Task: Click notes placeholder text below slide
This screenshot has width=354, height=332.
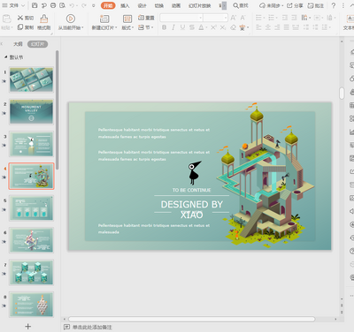Action: click(x=92, y=327)
